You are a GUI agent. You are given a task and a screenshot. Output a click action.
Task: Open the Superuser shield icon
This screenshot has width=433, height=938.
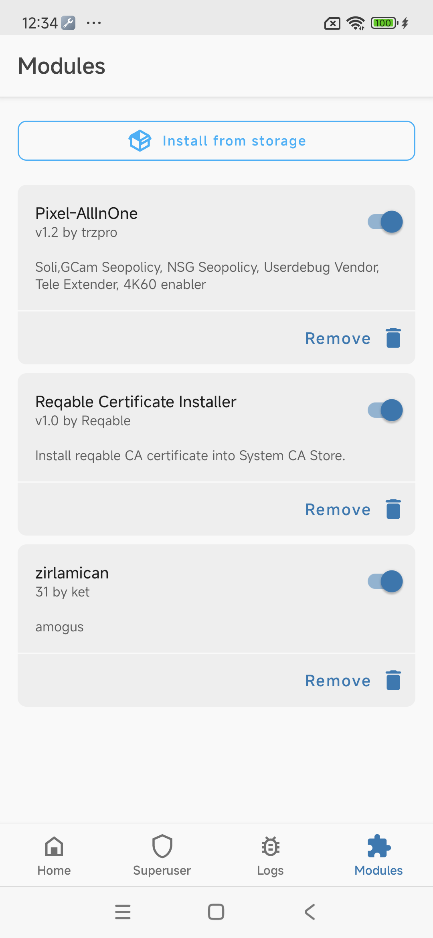pyautogui.click(x=162, y=847)
